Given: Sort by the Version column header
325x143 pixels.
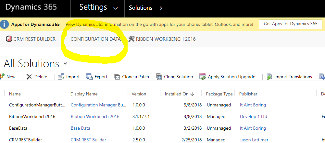Looking at the screenshot, I should point(139,94).
